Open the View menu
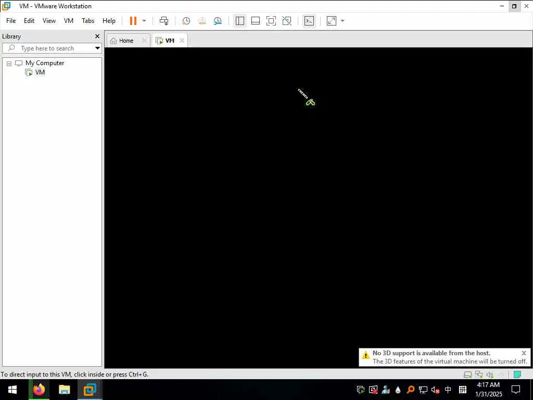The width and height of the screenshot is (533, 400). coord(49,21)
